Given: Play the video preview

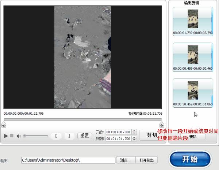Looking at the screenshot, I should click(6, 136).
